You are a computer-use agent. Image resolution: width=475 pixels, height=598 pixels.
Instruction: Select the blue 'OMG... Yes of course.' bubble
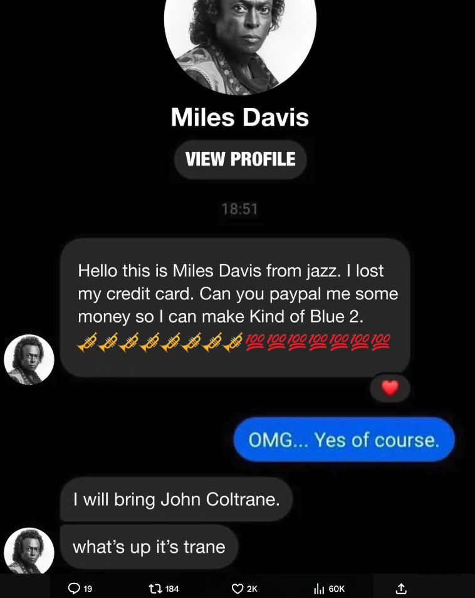point(344,440)
